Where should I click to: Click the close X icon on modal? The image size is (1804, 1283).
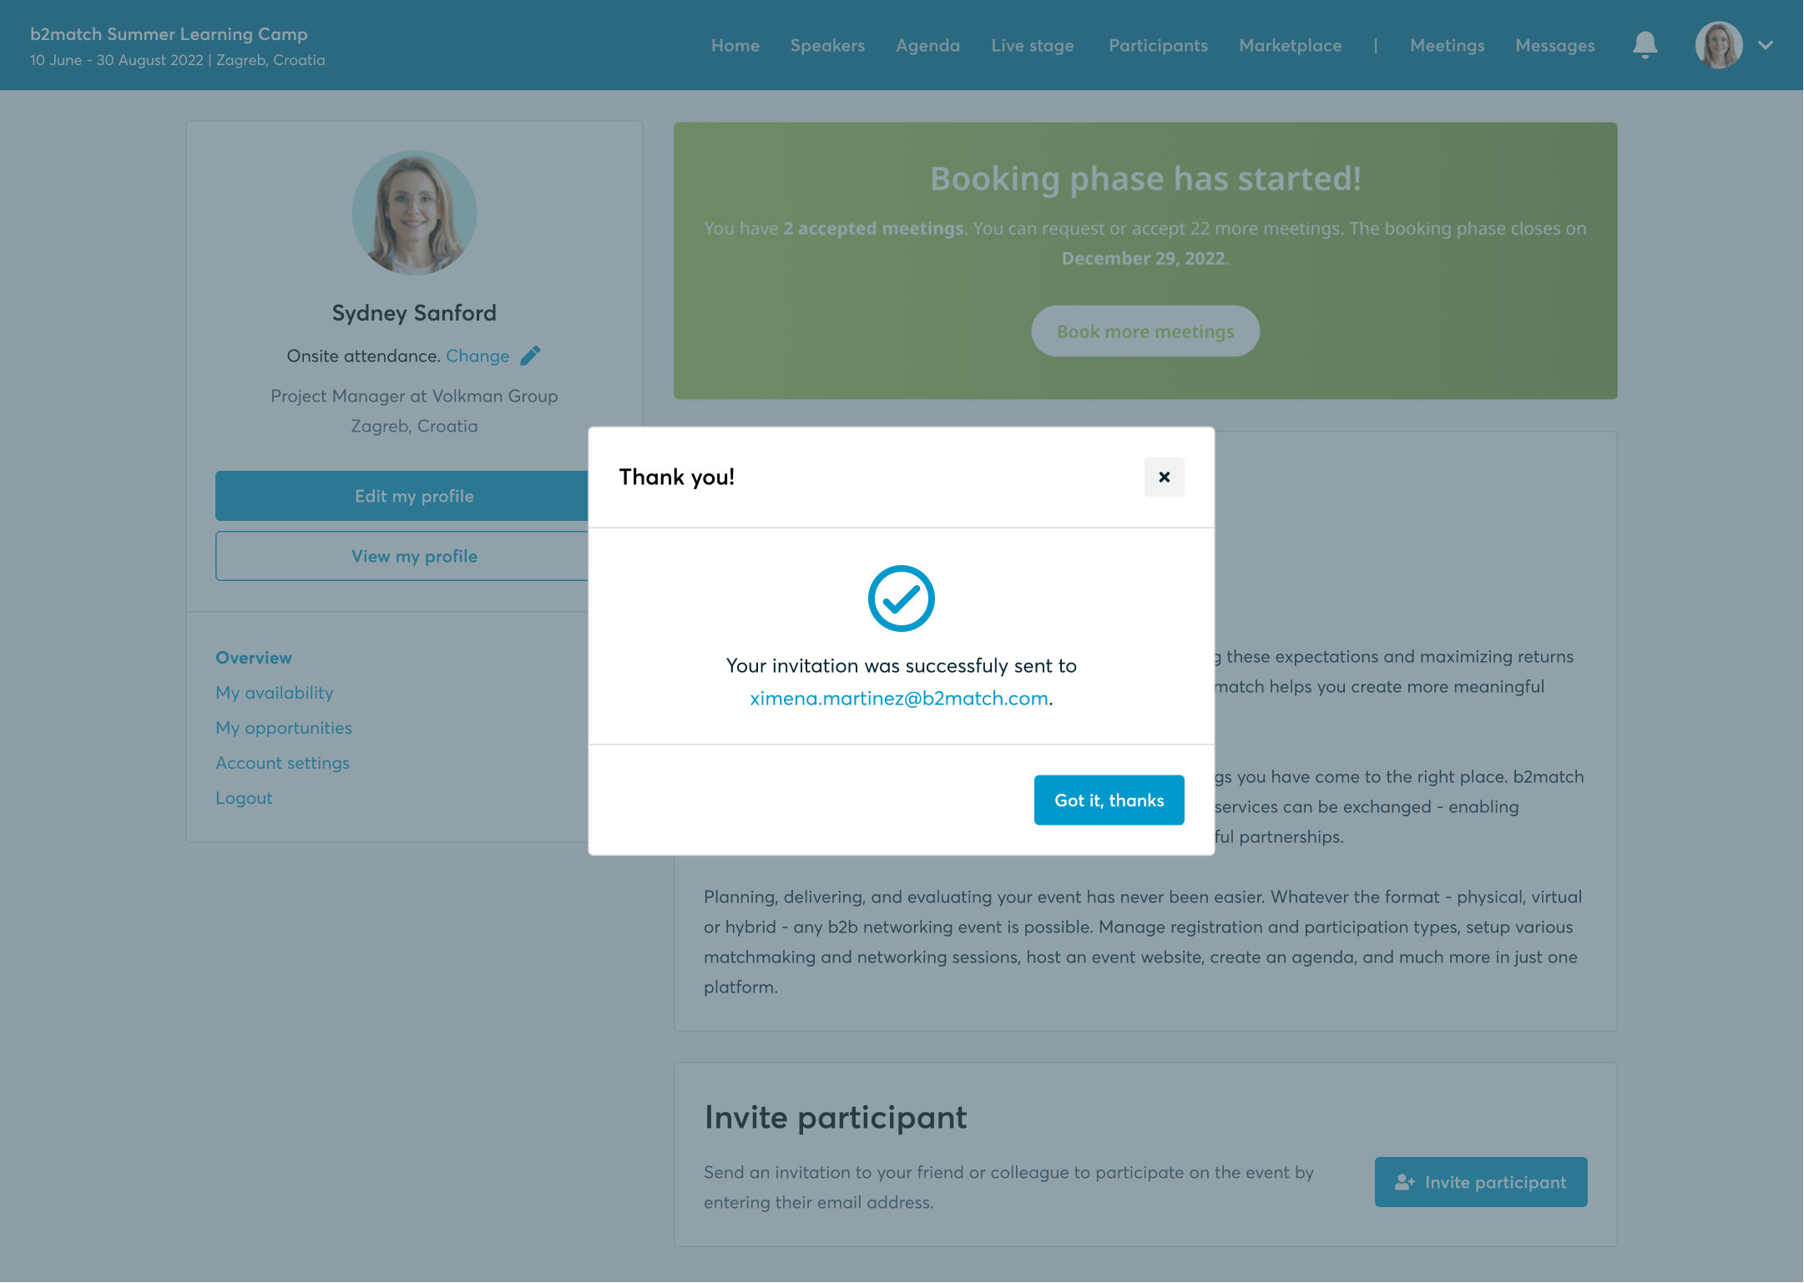point(1165,477)
